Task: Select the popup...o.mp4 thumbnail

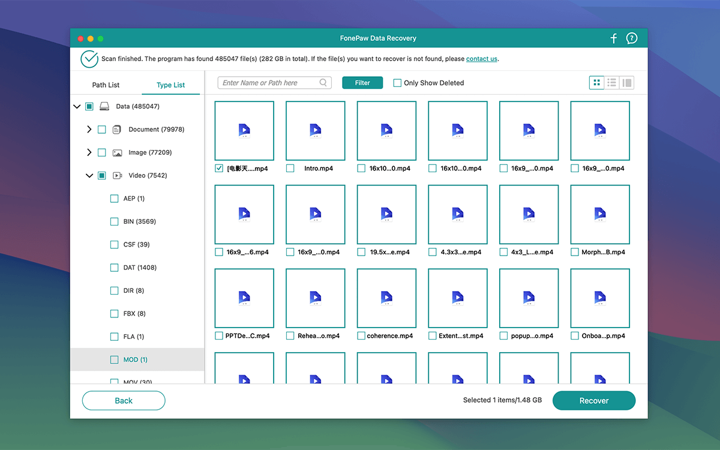Action: pyautogui.click(x=529, y=298)
